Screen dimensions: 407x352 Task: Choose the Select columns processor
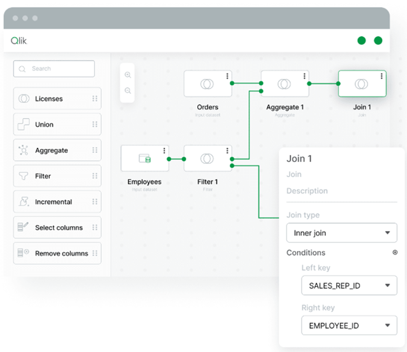57,228
